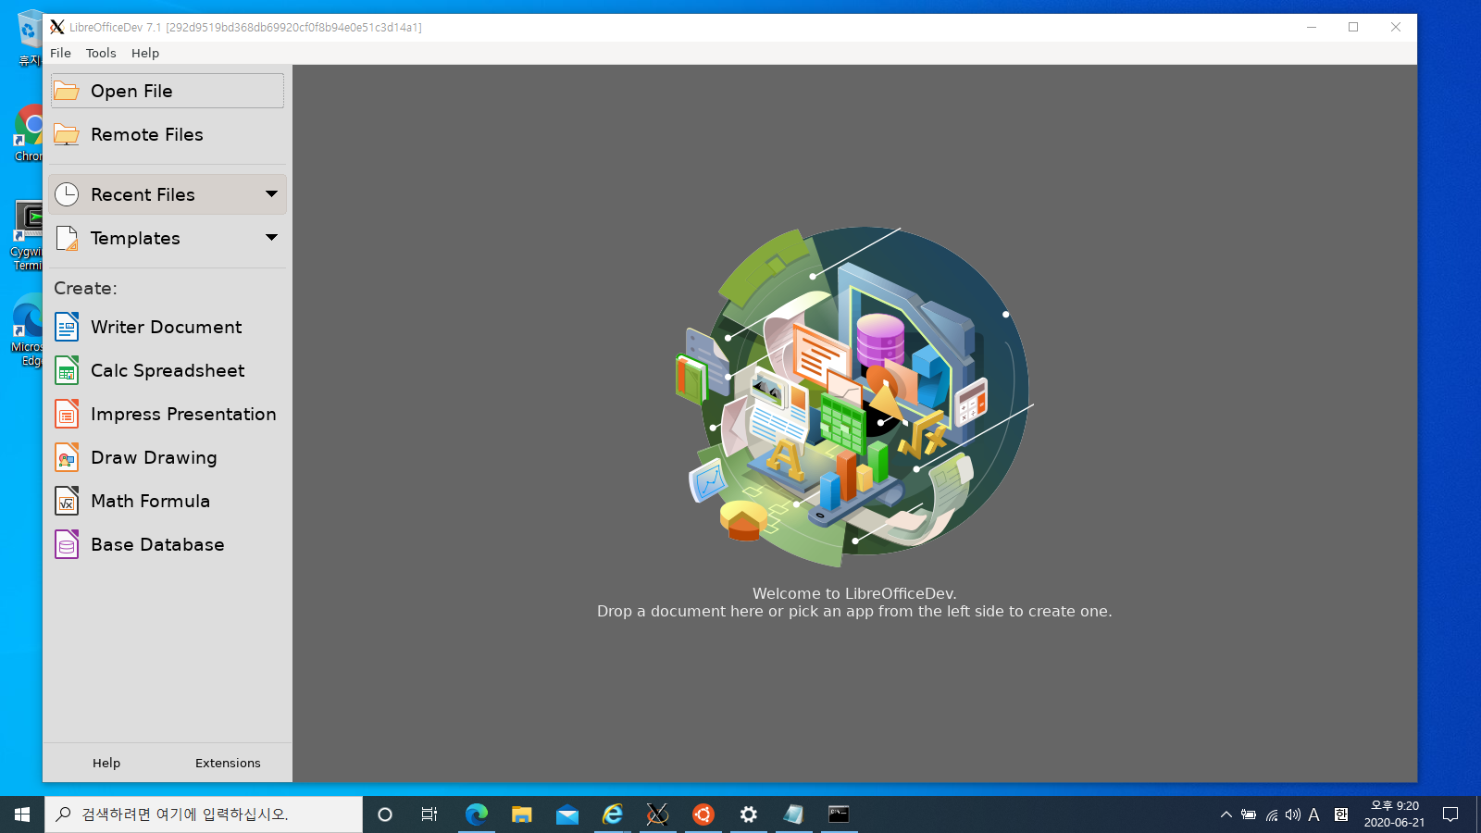Click the Remote Files folder icon
Screen dimensions: 1481x833
click(67, 134)
